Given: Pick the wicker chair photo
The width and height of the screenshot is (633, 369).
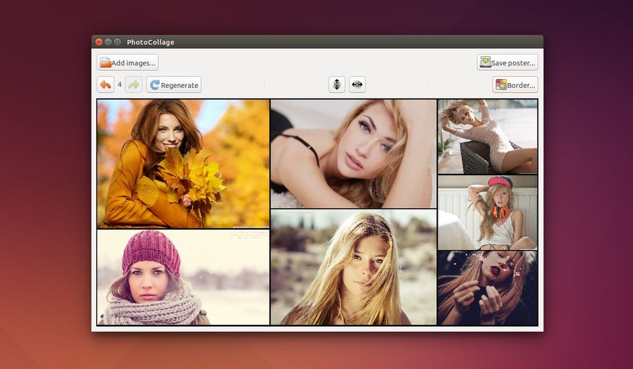Looking at the screenshot, I should [x=487, y=136].
